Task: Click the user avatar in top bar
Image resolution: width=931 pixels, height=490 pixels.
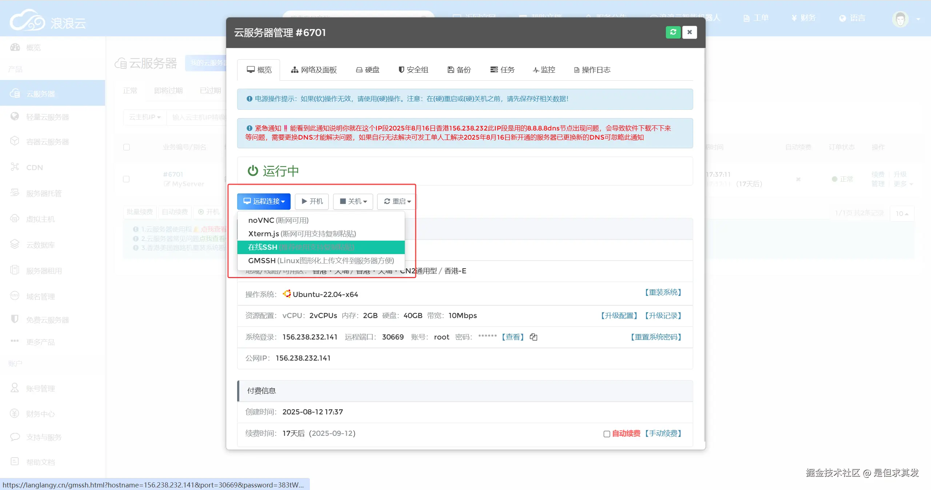Action: [x=900, y=19]
